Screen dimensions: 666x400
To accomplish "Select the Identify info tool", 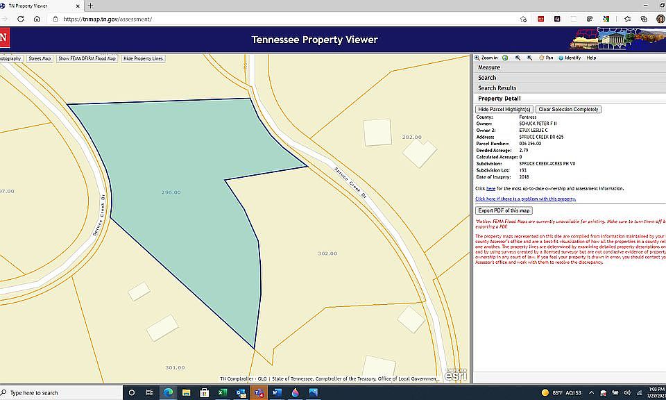I will click(570, 58).
